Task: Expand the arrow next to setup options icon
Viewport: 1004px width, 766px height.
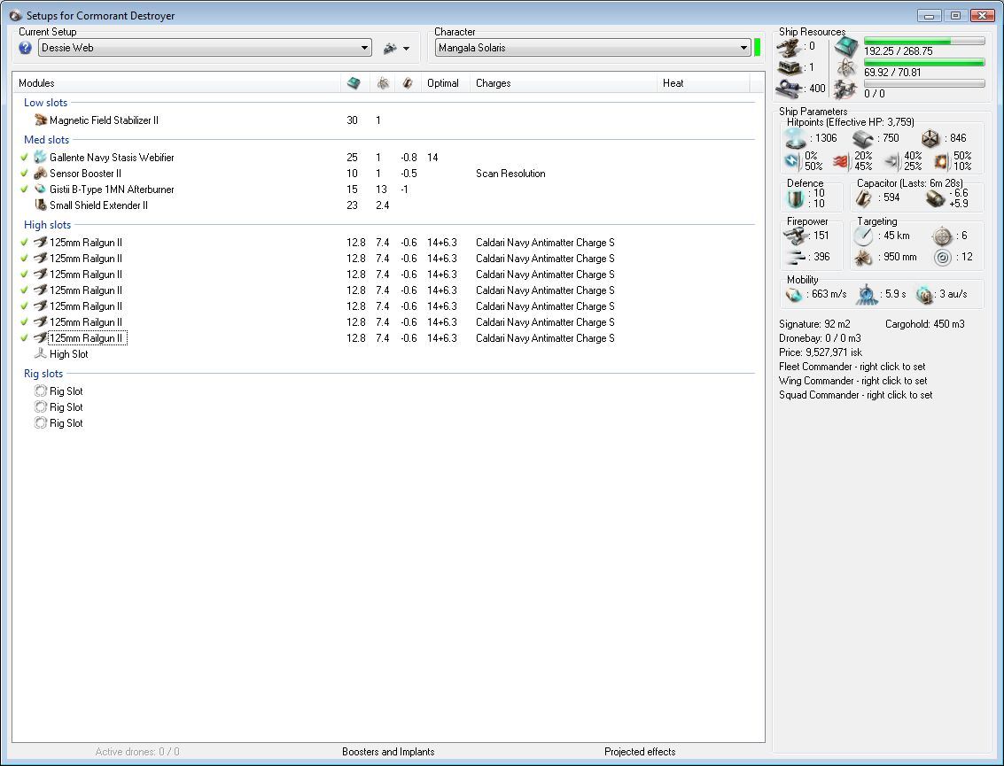Action: tap(406, 49)
